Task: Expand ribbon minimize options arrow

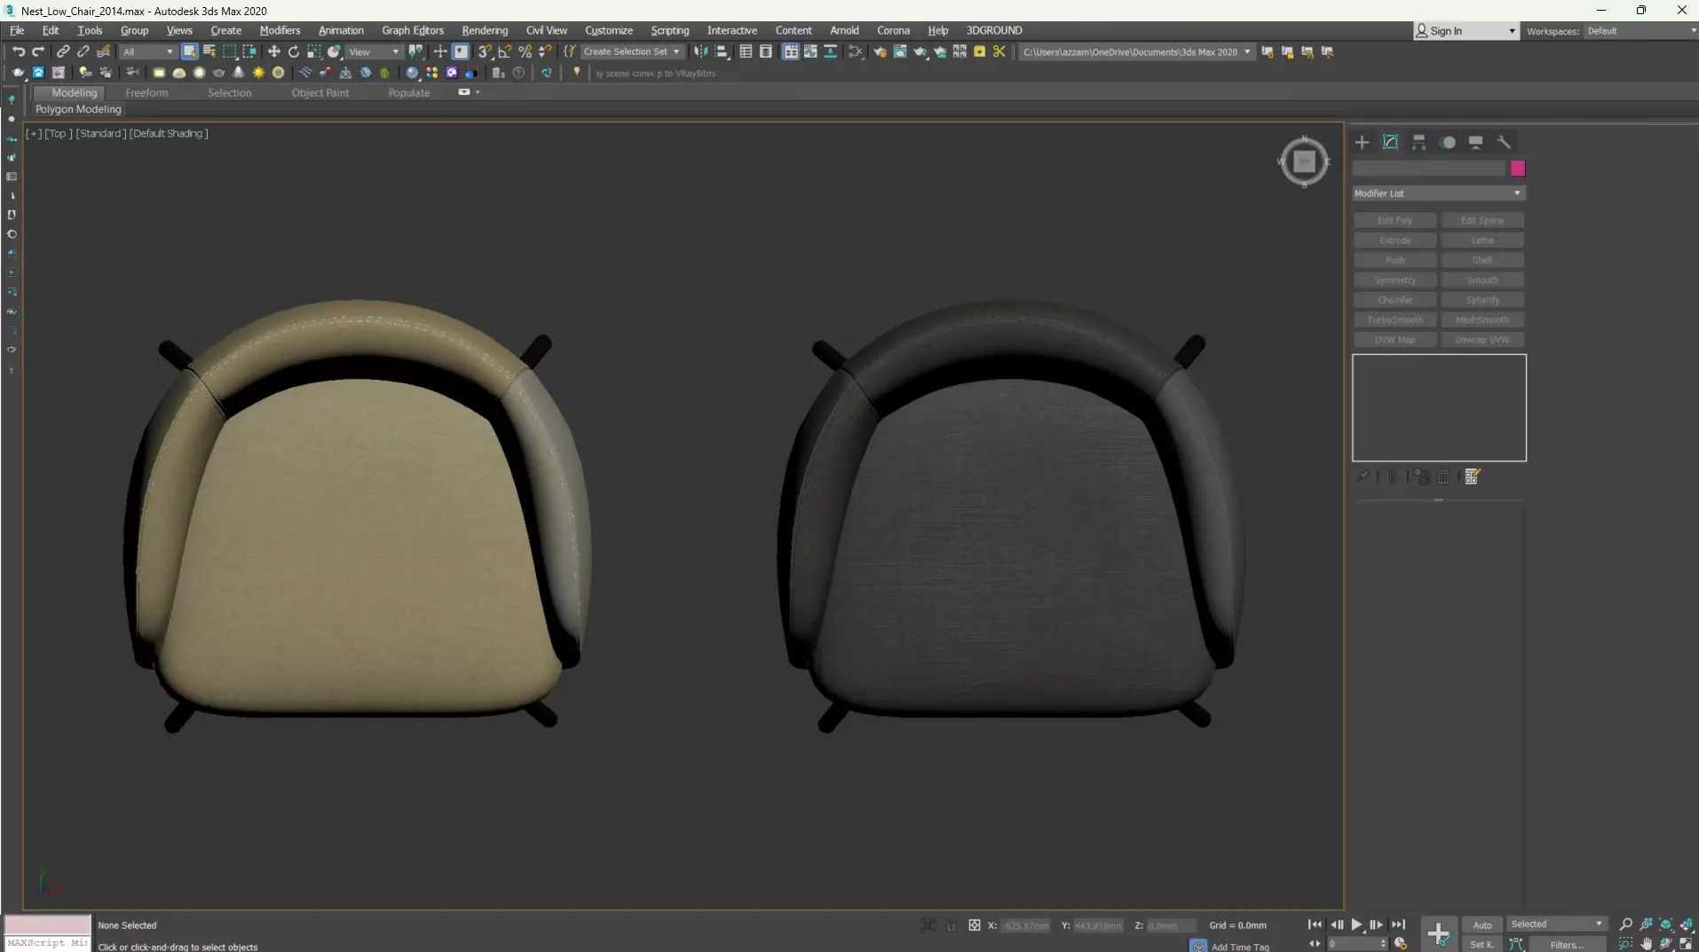Action: pos(478,92)
